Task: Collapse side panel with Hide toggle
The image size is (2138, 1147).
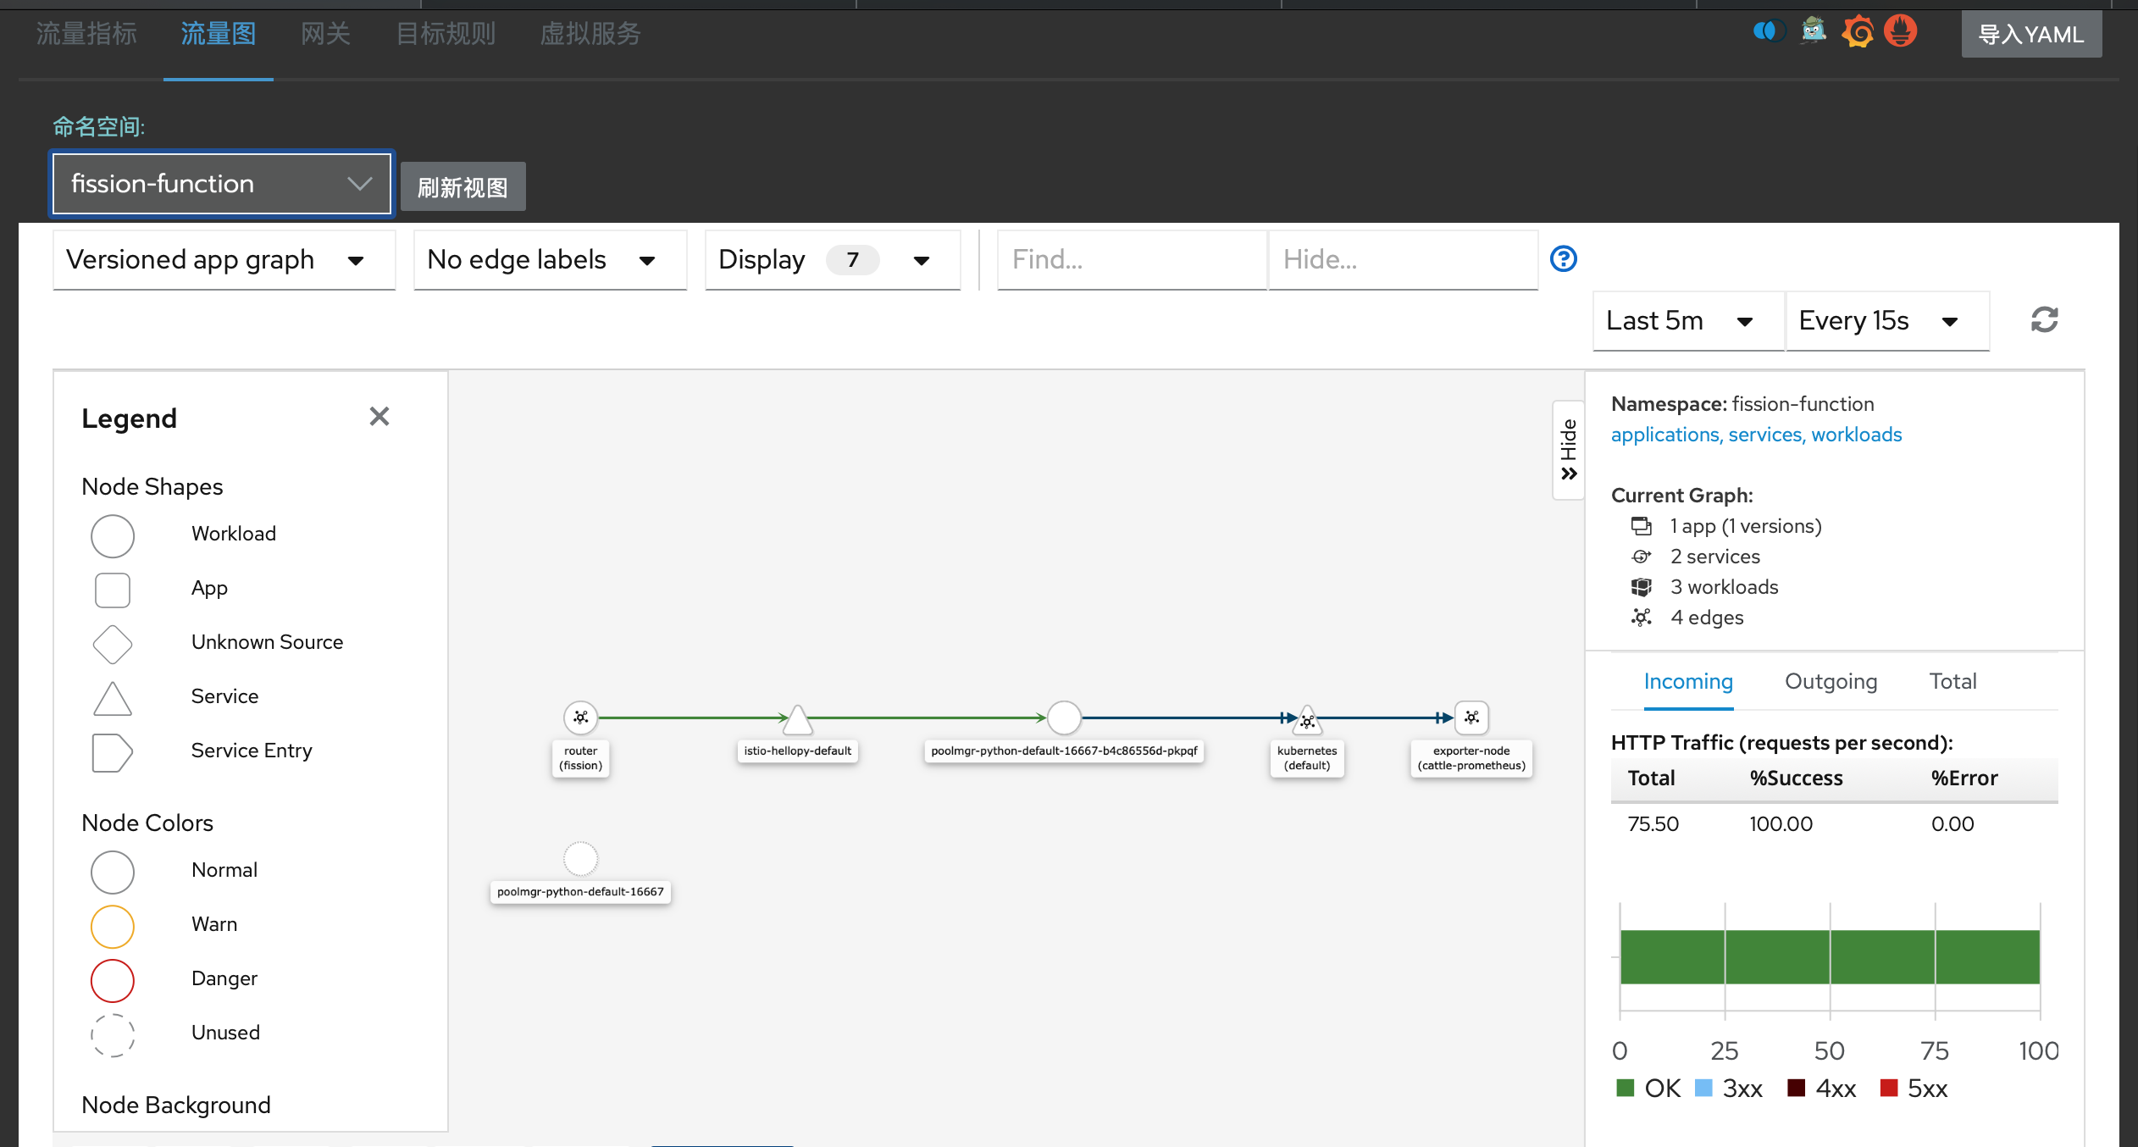Action: coord(1569,450)
